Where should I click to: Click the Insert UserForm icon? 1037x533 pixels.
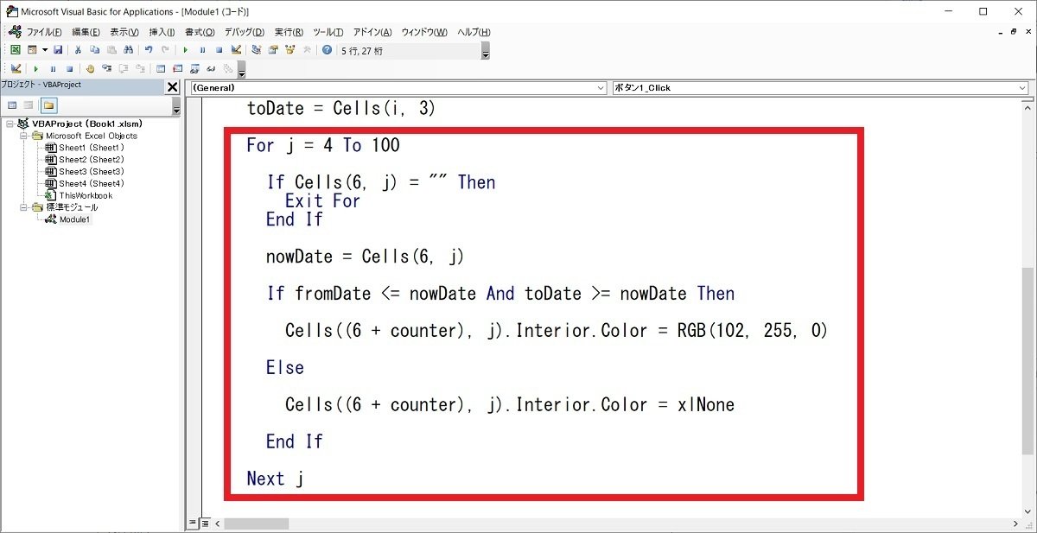point(32,50)
